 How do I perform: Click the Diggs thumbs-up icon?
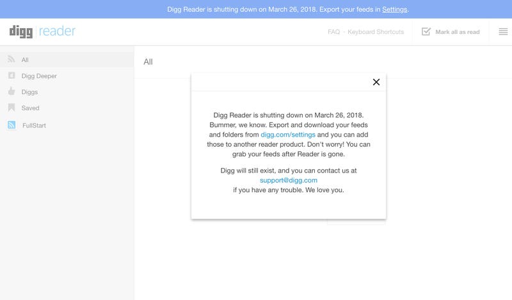pyautogui.click(x=12, y=91)
